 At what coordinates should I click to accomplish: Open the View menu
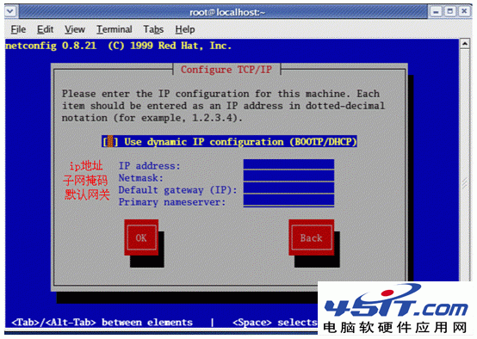[x=75, y=29]
